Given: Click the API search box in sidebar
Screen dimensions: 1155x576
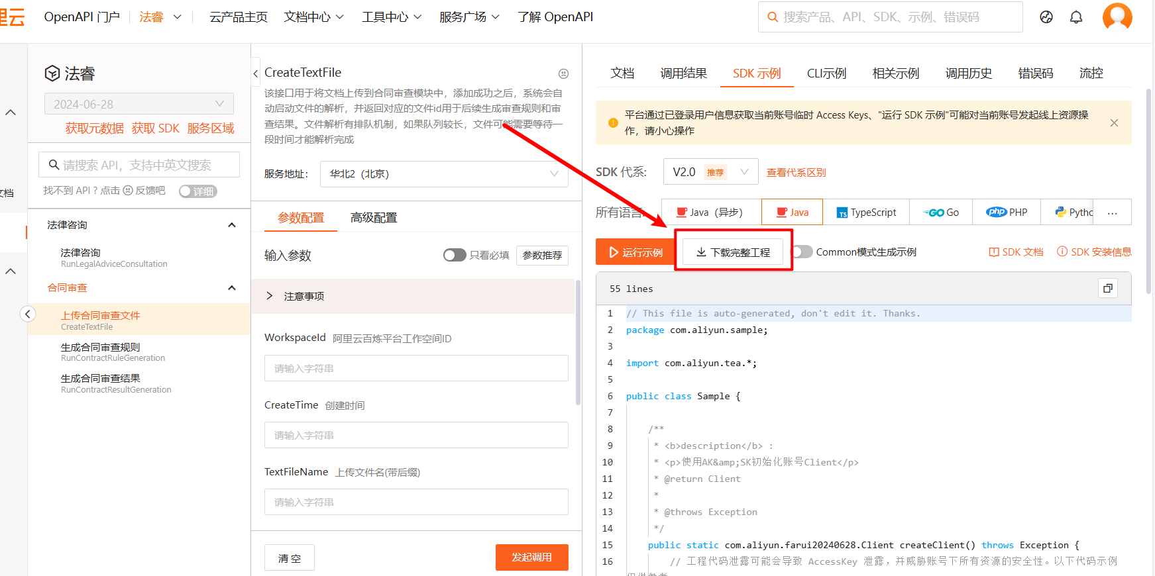Looking at the screenshot, I should [x=139, y=165].
